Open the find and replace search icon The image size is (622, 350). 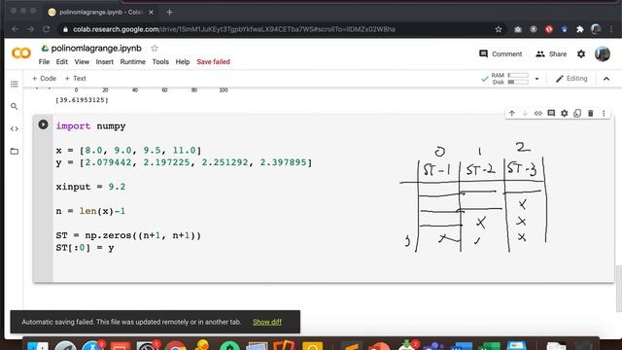click(x=15, y=106)
